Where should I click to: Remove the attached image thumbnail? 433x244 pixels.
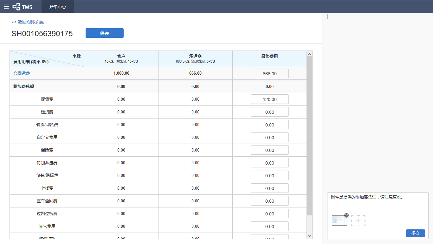[x=346, y=215]
